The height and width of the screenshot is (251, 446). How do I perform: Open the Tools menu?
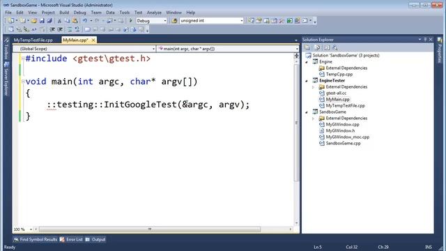[125, 13]
